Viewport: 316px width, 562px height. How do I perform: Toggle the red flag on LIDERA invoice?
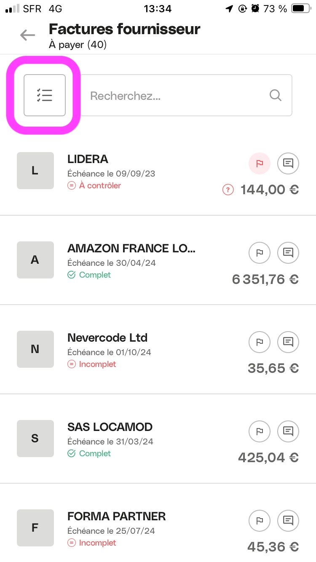click(260, 163)
